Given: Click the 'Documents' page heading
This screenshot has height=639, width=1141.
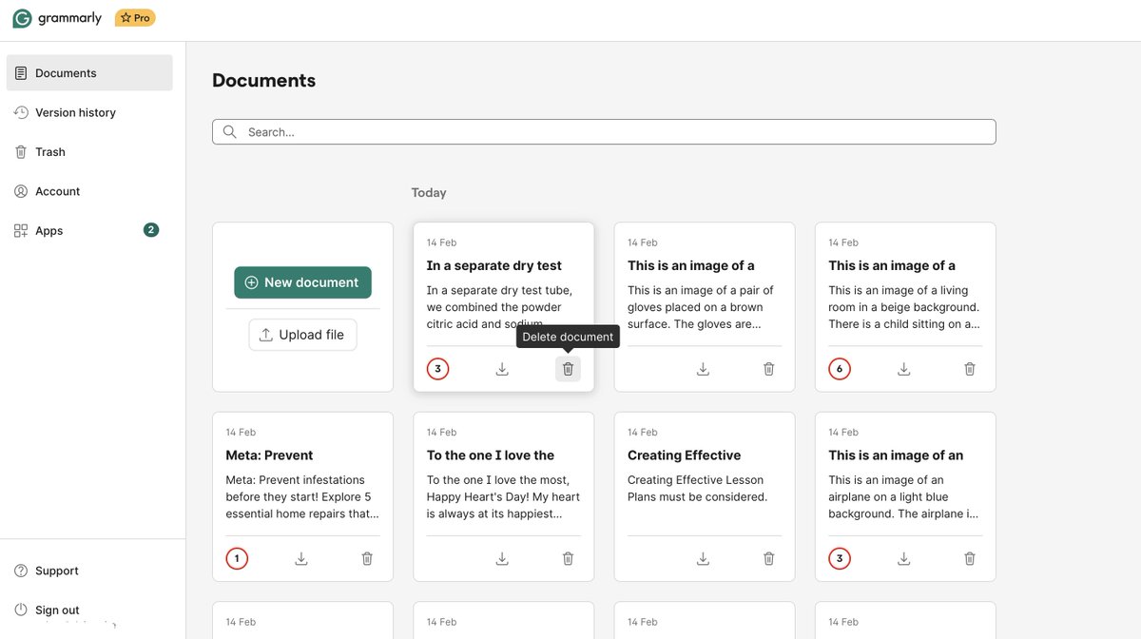Looking at the screenshot, I should point(263,81).
